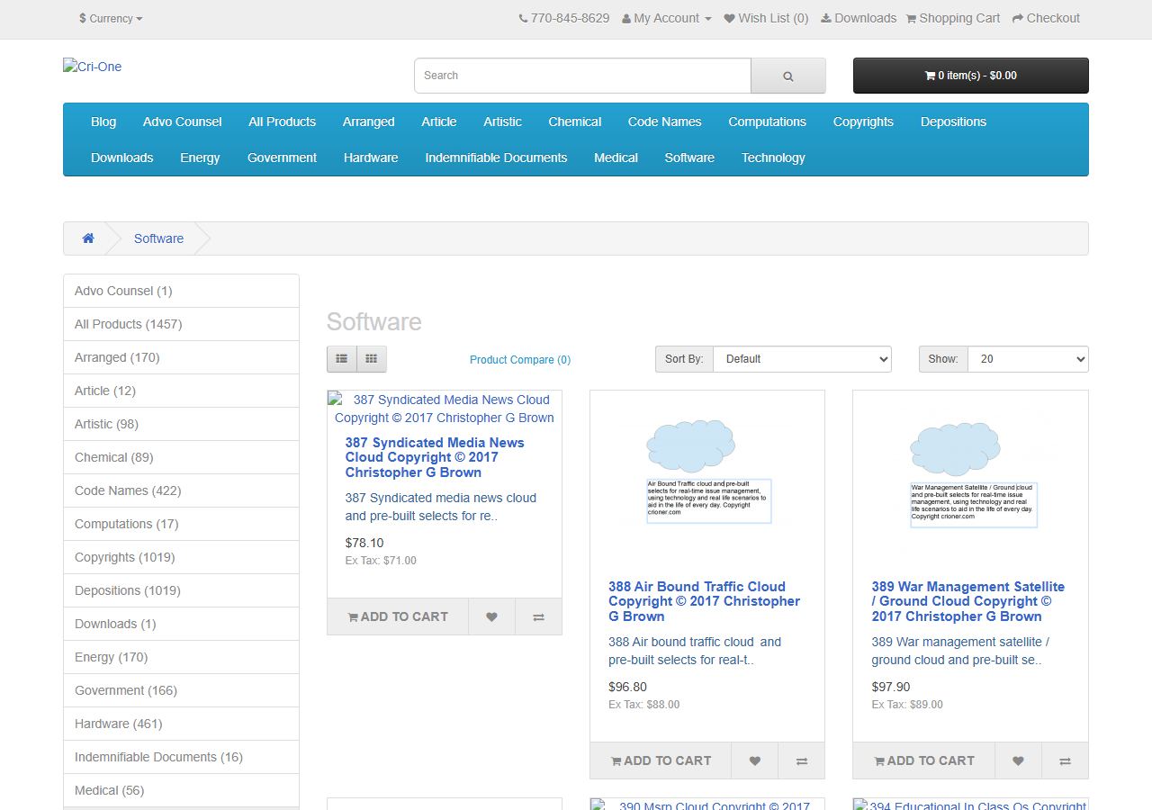Select sidebar category Medical (56)
This screenshot has width=1152, height=810.
point(181,790)
